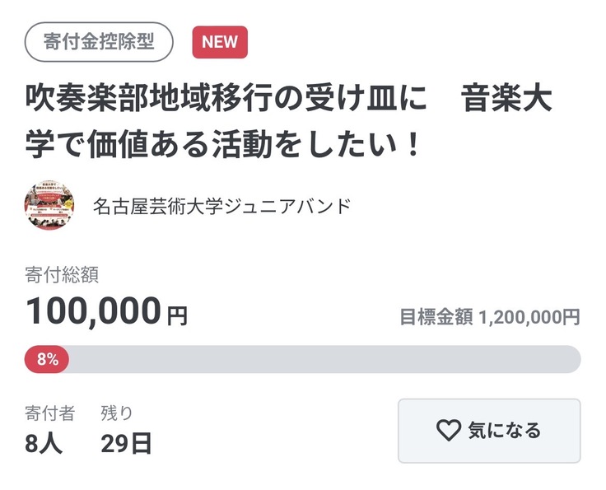The width and height of the screenshot is (606, 490).
Task: Open the 名古屋芸術大学ジュニアバンド organizer link
Action: pos(221,206)
